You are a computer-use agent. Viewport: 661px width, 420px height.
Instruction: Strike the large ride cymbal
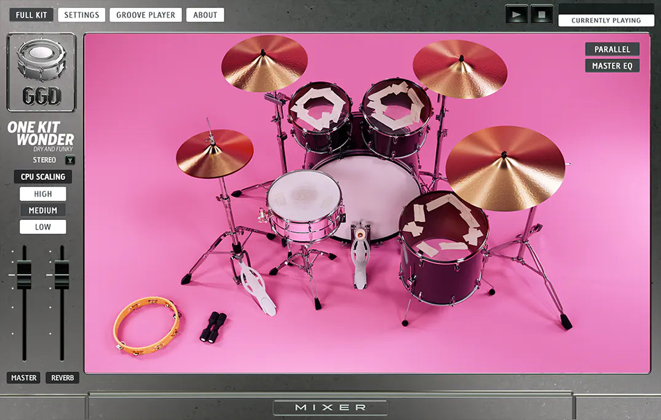click(x=505, y=167)
